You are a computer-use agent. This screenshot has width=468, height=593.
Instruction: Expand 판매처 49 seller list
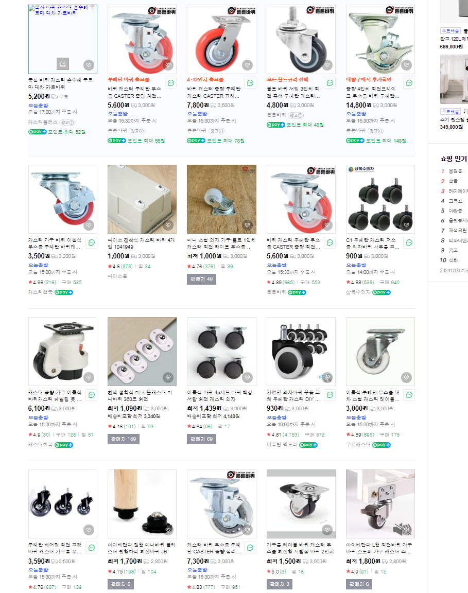click(202, 279)
